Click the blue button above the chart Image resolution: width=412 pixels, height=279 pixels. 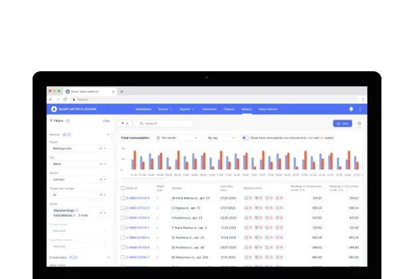pos(342,124)
